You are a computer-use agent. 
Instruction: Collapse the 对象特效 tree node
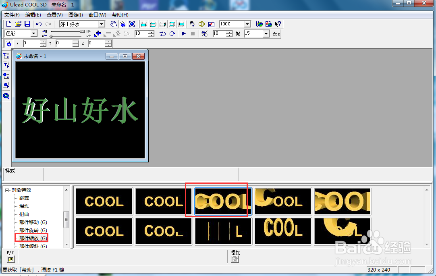(x=7, y=191)
